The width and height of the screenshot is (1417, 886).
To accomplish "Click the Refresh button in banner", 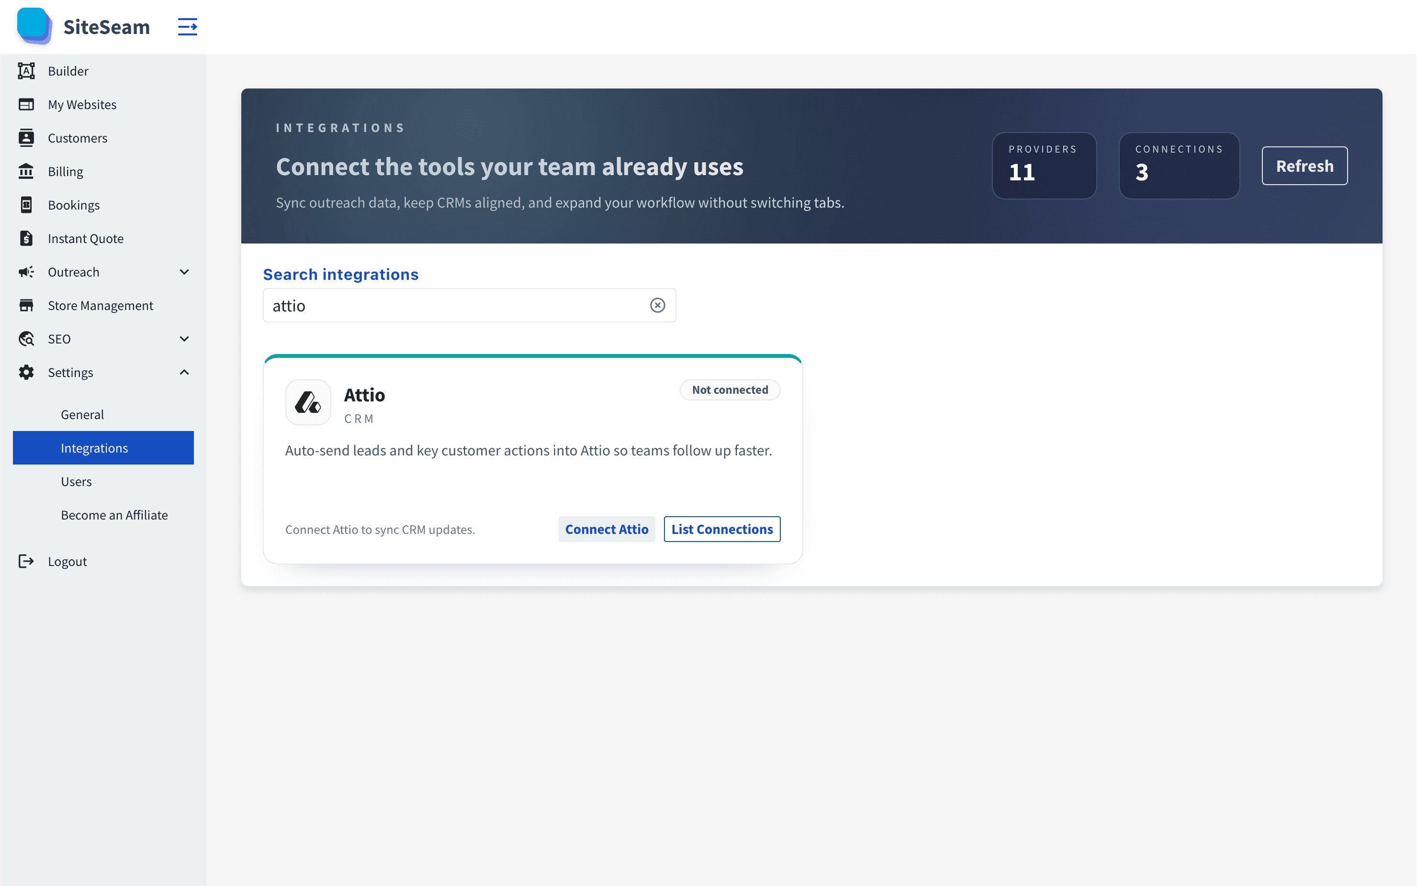I will tap(1305, 166).
